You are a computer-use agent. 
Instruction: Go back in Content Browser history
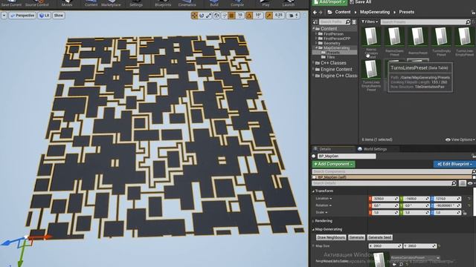pos(315,12)
